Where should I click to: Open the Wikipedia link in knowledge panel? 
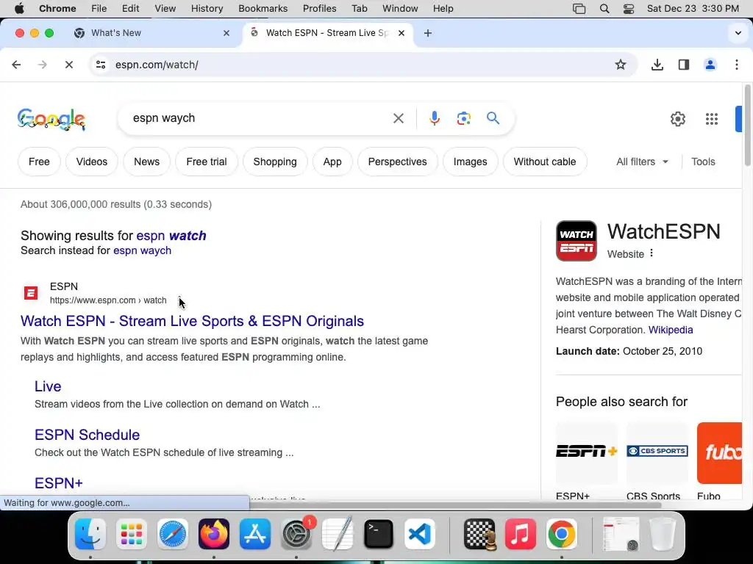tap(671, 330)
